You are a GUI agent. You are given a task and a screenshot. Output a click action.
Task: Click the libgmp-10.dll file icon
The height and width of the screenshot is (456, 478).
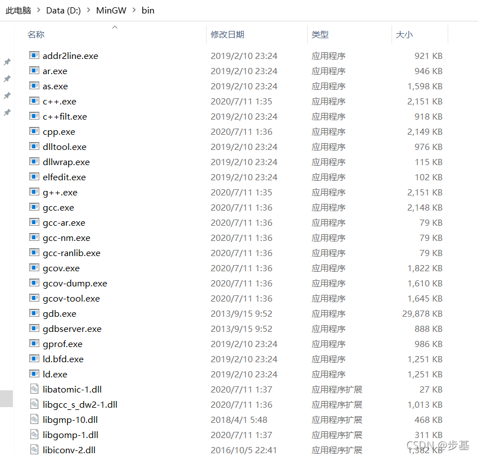point(34,419)
